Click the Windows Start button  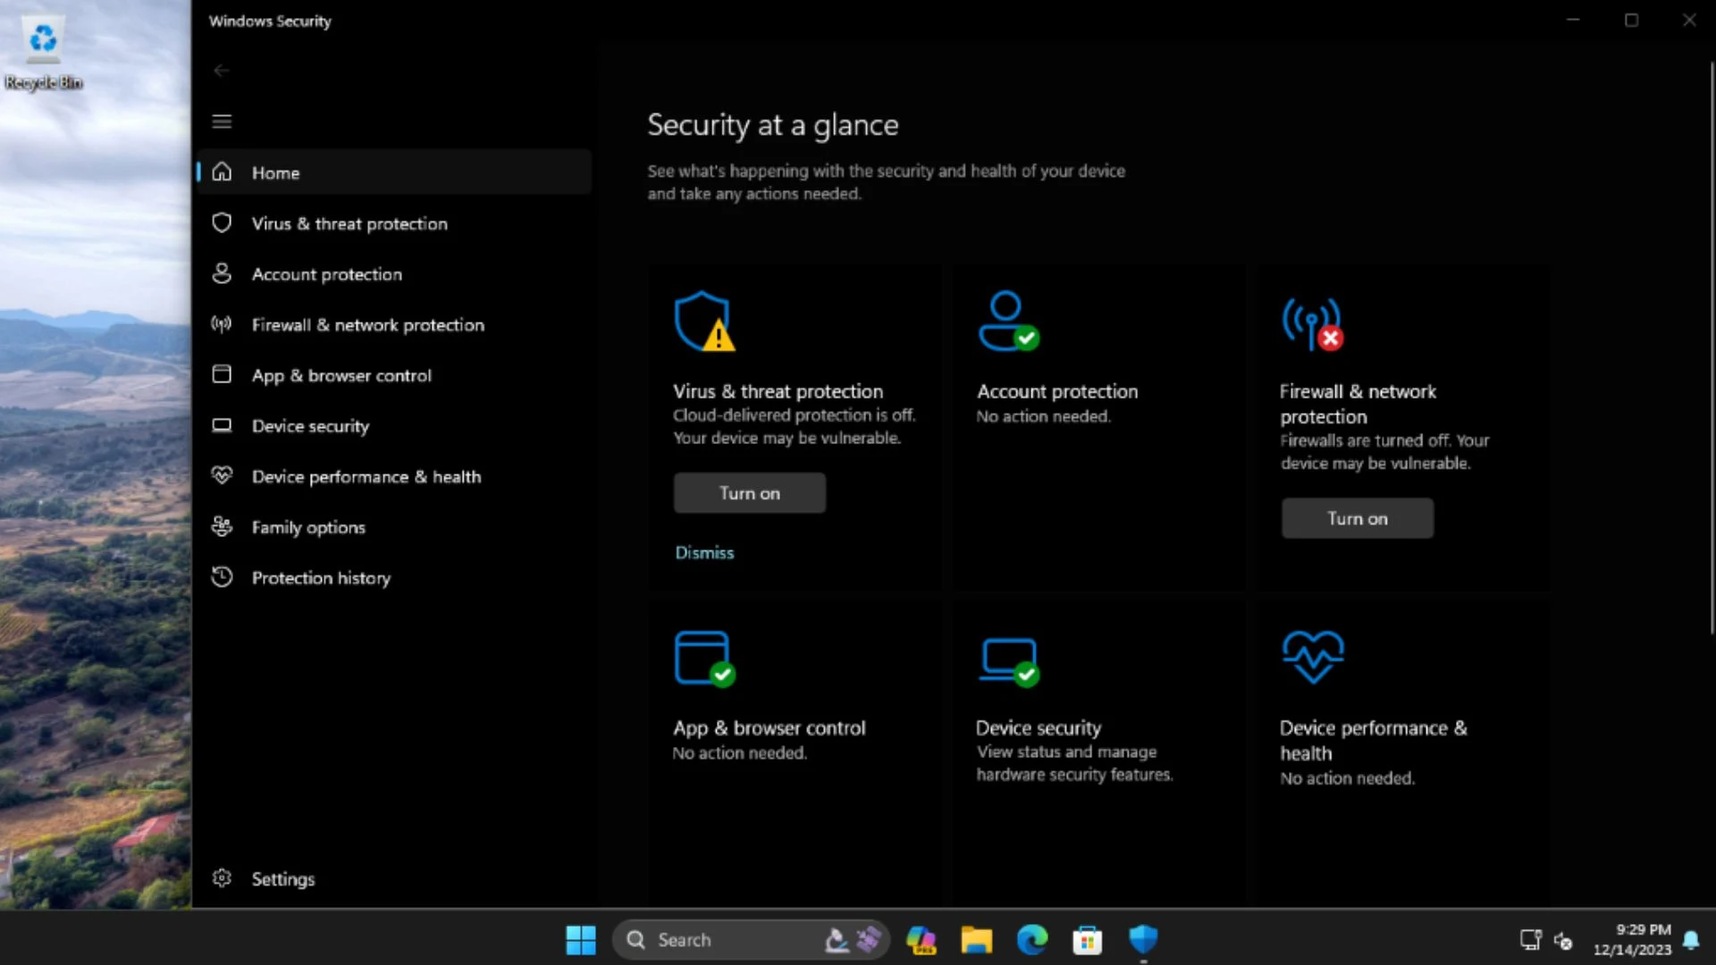[580, 939]
